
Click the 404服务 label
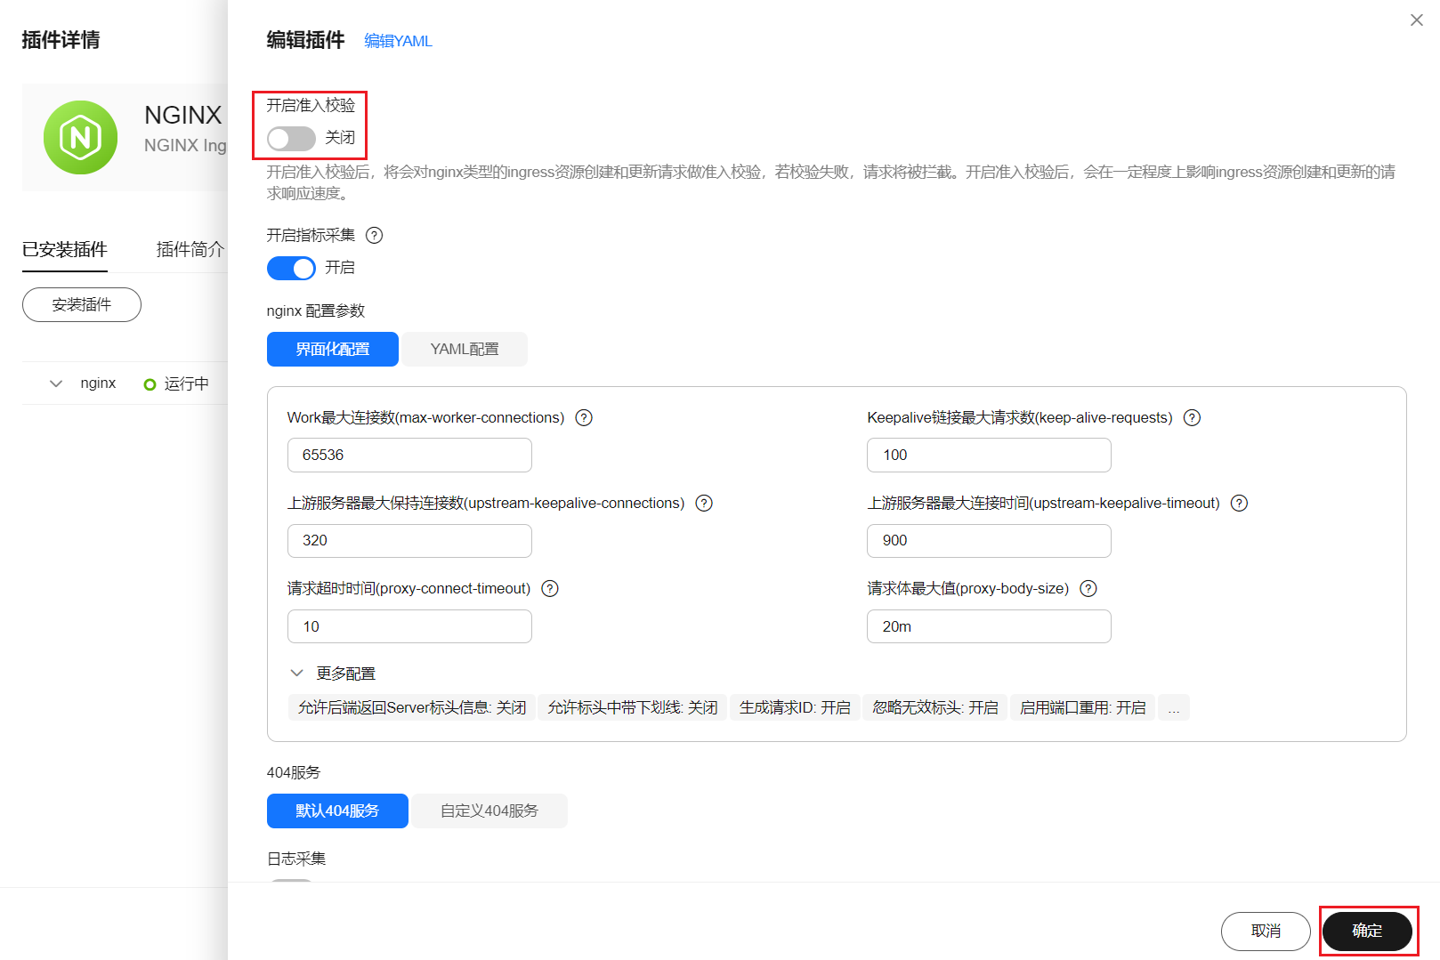[x=294, y=773]
